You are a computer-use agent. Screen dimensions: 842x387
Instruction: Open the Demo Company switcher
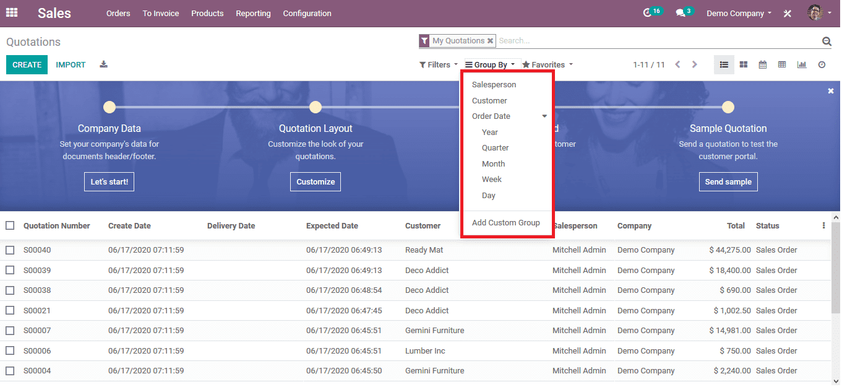click(739, 13)
